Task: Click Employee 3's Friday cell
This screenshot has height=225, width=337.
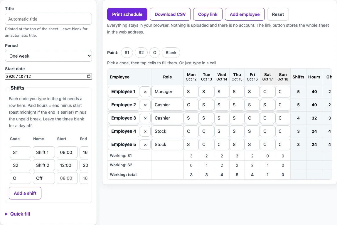Action: pos(252,118)
